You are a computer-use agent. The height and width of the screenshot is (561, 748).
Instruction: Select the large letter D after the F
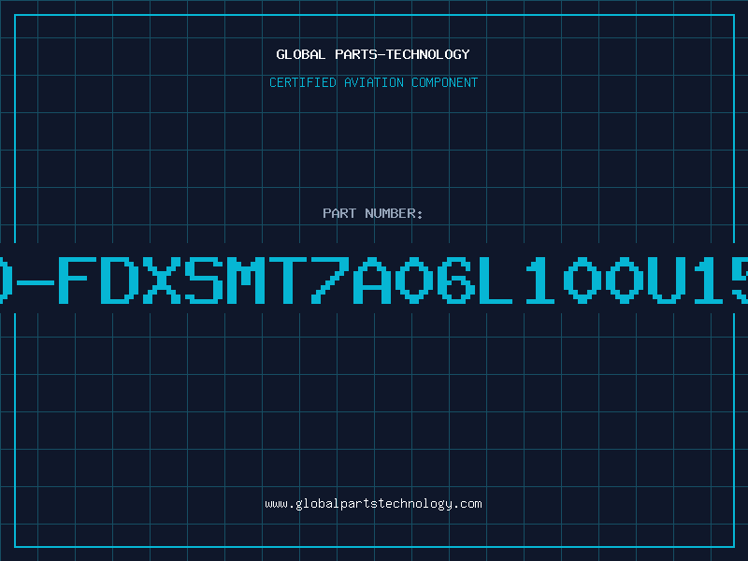115,280
